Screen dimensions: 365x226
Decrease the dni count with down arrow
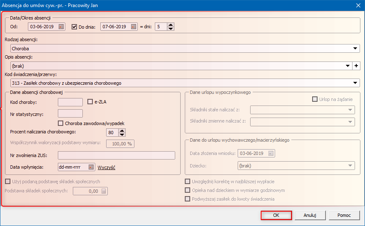coord(171,29)
